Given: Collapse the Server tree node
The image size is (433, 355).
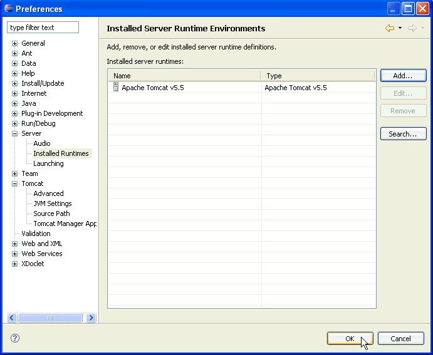Looking at the screenshot, I should click(15, 134).
